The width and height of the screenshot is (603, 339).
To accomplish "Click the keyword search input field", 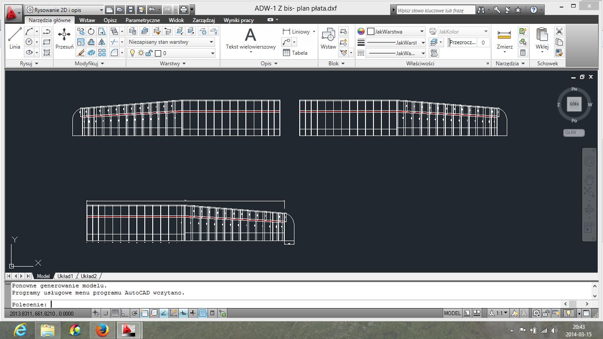I will tap(435, 10).
